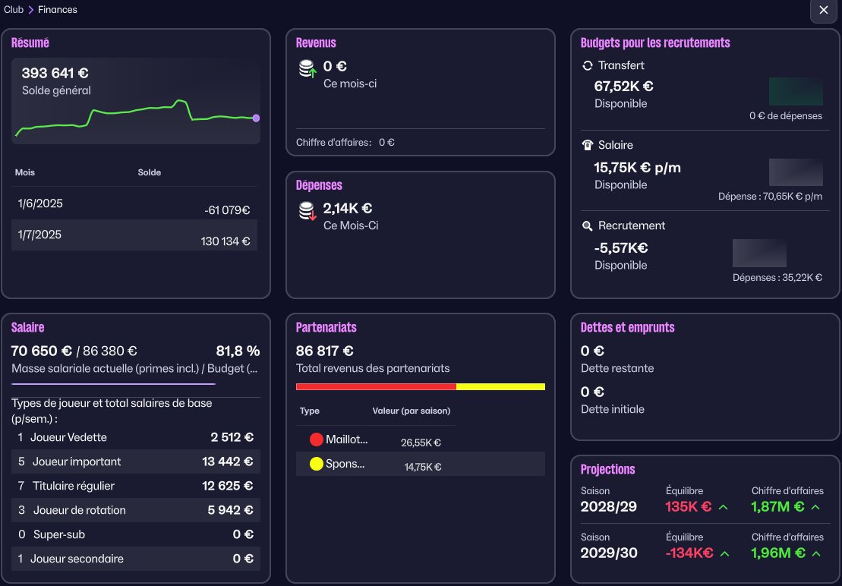Click the green arrow beside 135K € Équilibre
Image resolution: width=842 pixels, height=586 pixels.
pos(724,507)
